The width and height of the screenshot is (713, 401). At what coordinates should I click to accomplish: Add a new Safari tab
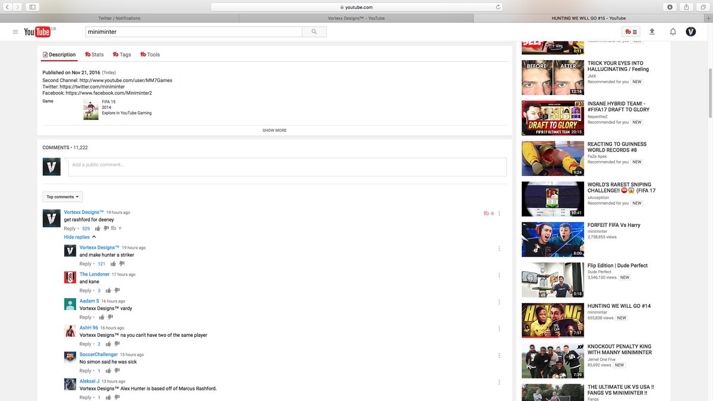[x=709, y=18]
